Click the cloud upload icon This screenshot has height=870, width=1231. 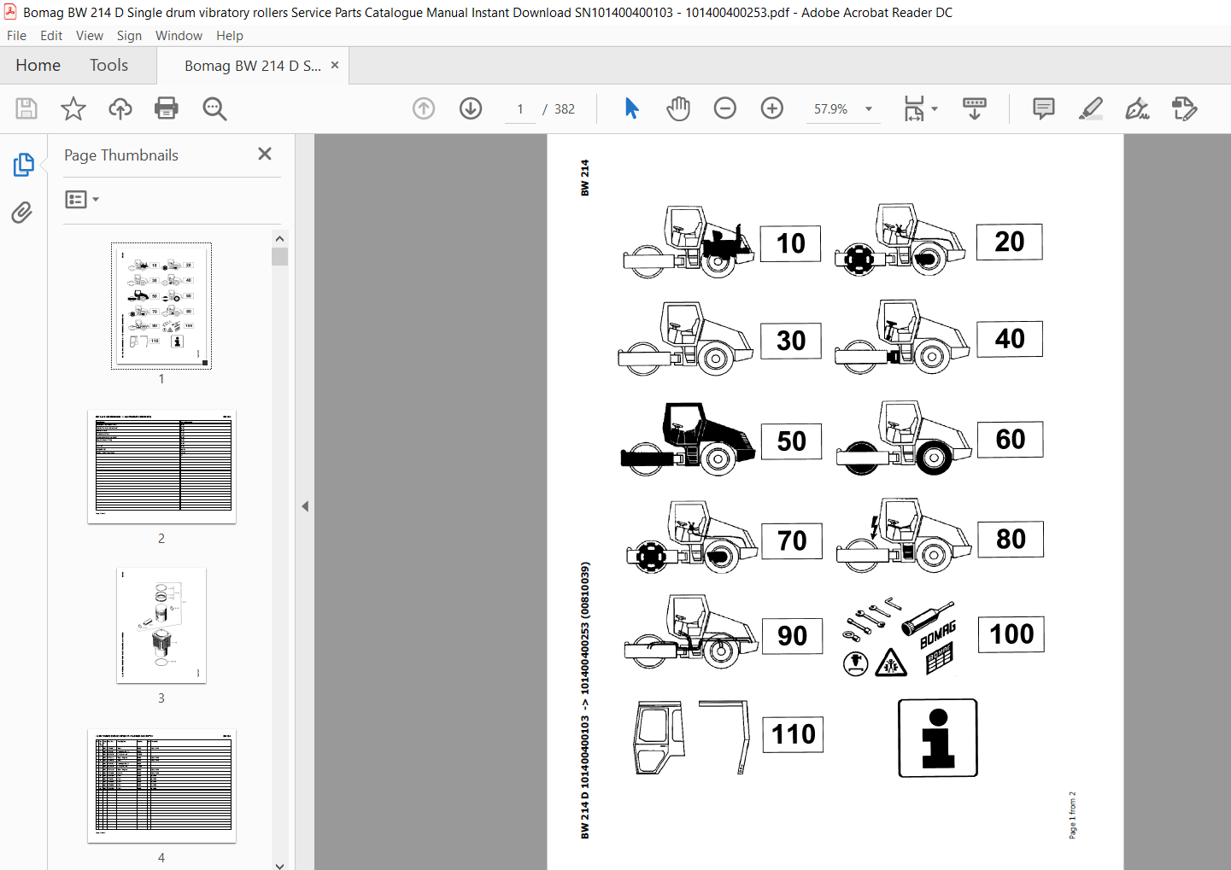120,108
